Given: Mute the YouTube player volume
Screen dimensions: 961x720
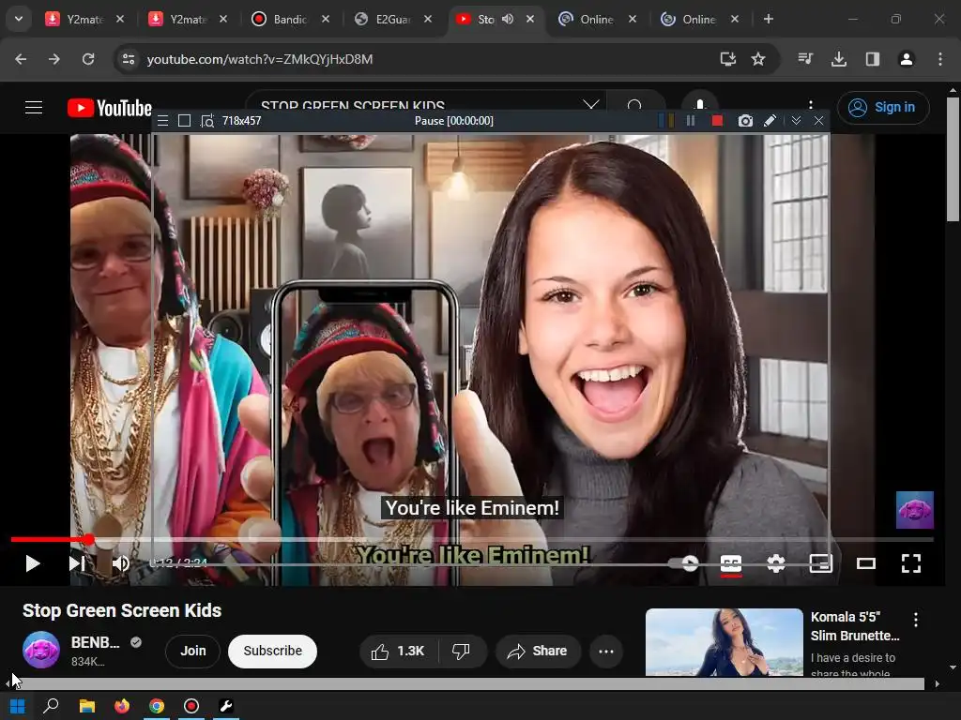Looking at the screenshot, I should click(121, 563).
